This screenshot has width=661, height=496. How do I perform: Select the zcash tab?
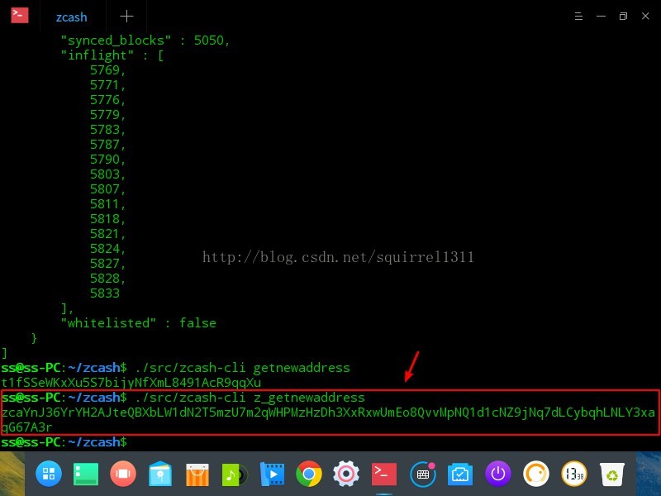72,17
